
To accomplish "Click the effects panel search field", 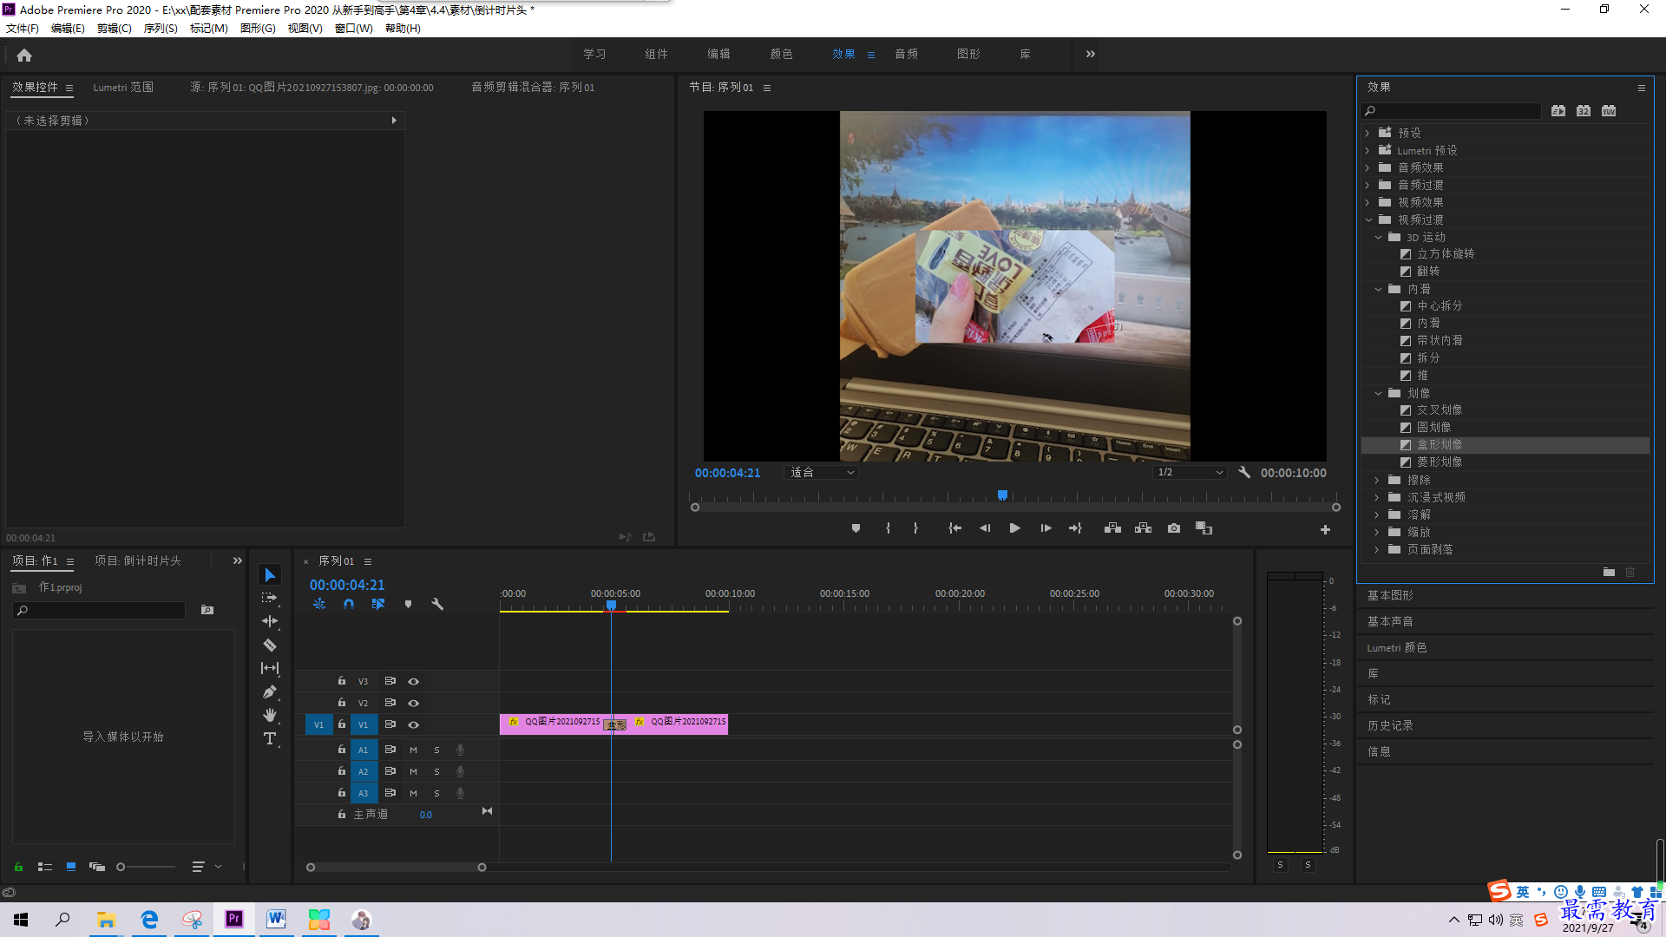I will point(1452,111).
